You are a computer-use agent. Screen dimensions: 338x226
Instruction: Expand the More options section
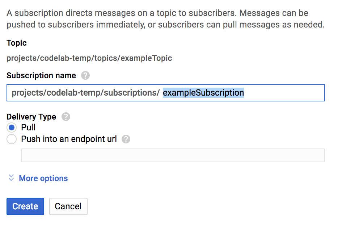pos(43,178)
